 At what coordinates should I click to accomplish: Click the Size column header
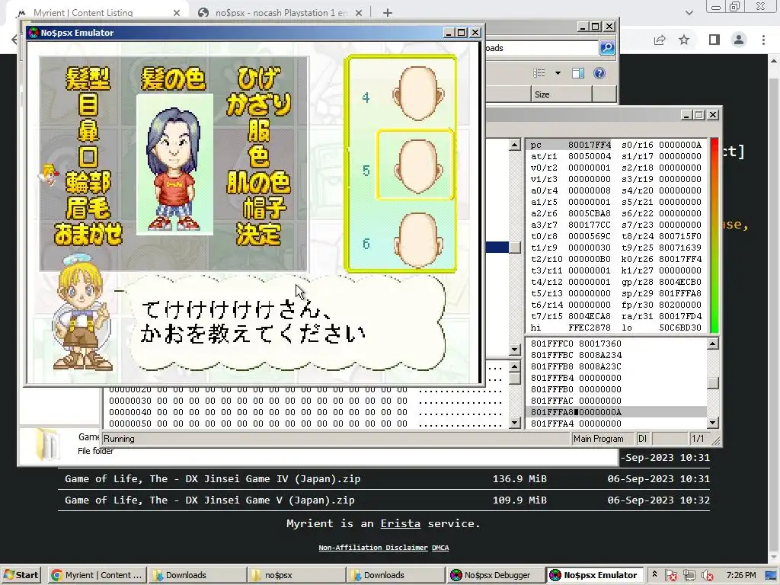point(561,94)
